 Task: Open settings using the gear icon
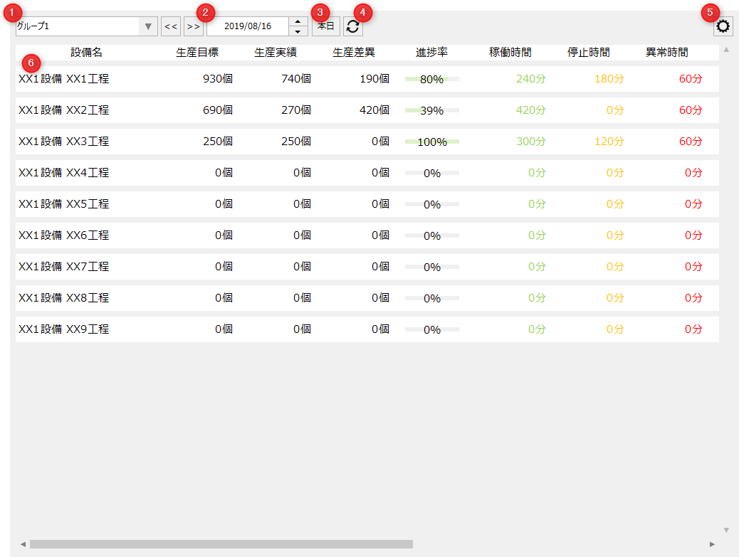tap(723, 26)
